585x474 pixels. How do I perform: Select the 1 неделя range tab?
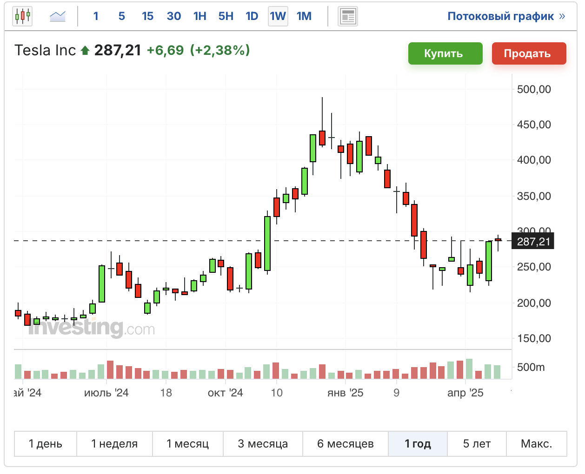point(114,444)
